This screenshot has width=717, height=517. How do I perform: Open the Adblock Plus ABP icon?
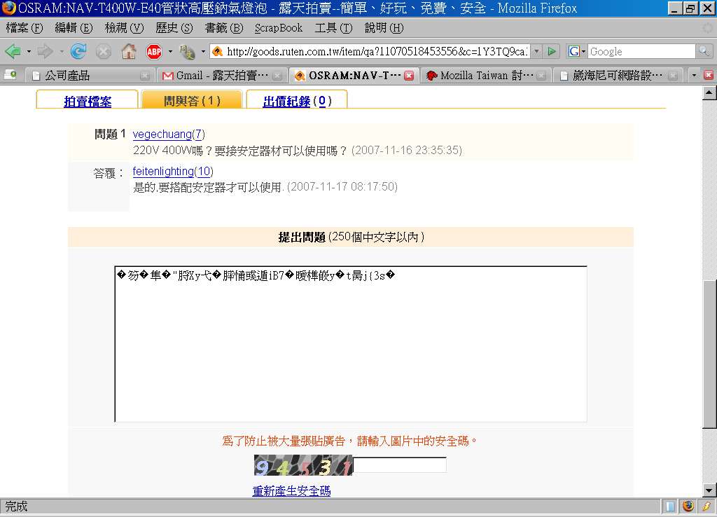tap(154, 51)
